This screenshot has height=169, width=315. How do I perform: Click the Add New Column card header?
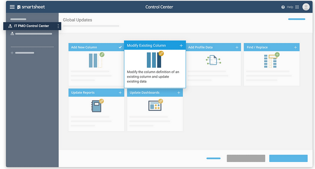click(96, 47)
